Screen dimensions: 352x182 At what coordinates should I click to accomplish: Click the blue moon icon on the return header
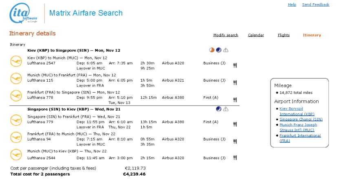[x=219, y=109]
